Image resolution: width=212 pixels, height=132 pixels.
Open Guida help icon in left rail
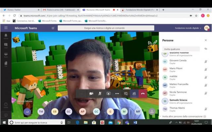coord(6,105)
